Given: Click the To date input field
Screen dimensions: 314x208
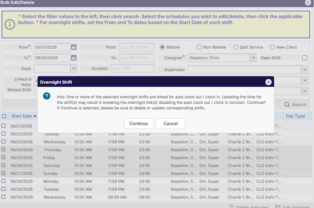Looking at the screenshot, I should pyautogui.click(x=52, y=58).
